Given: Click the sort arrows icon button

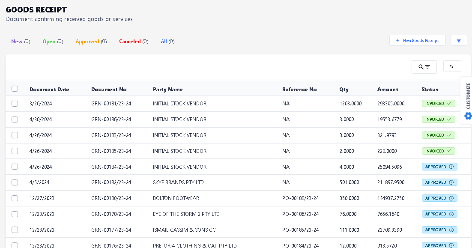Looking at the screenshot, I should pyautogui.click(x=452, y=66).
